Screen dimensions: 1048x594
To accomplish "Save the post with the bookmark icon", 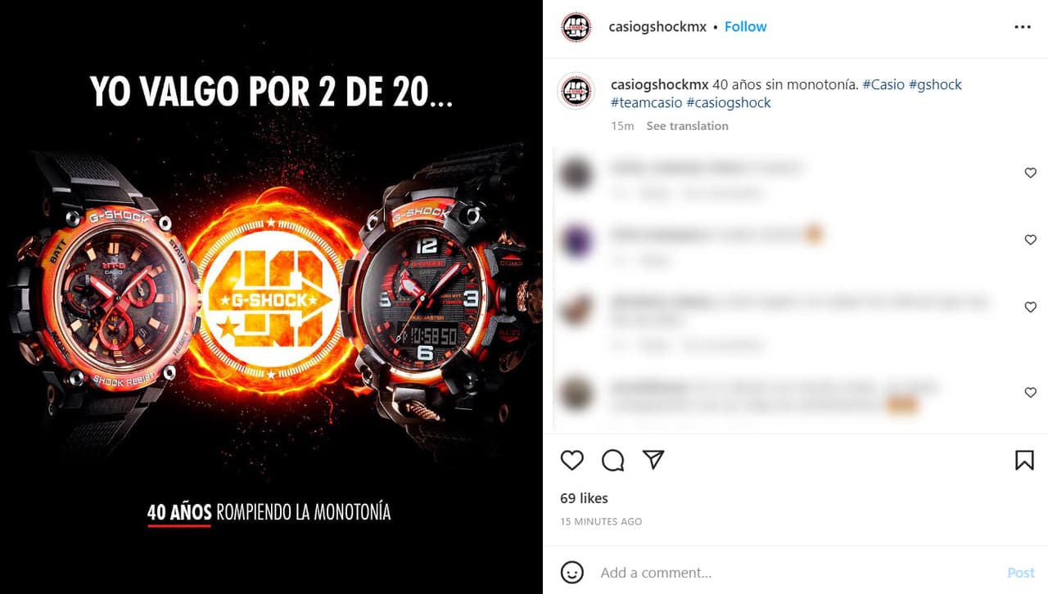I will tap(1024, 461).
